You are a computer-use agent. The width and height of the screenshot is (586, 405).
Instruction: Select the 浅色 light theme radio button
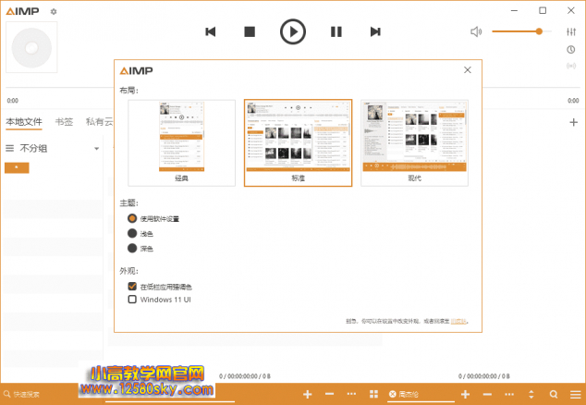pos(132,233)
